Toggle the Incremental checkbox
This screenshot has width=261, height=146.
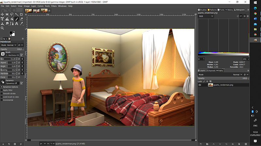(x=1, y=100)
